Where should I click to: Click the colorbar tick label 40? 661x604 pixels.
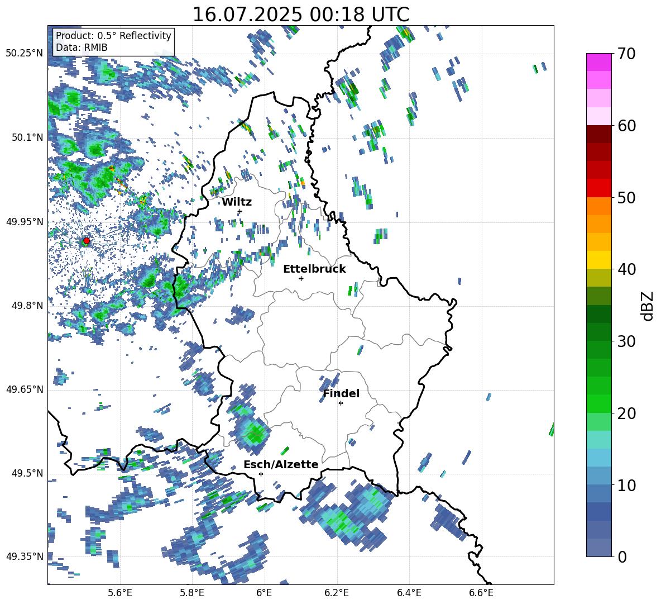pyautogui.click(x=626, y=269)
